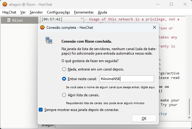Close the HexChat main window
The image size is (192, 129).
coord(185,4)
